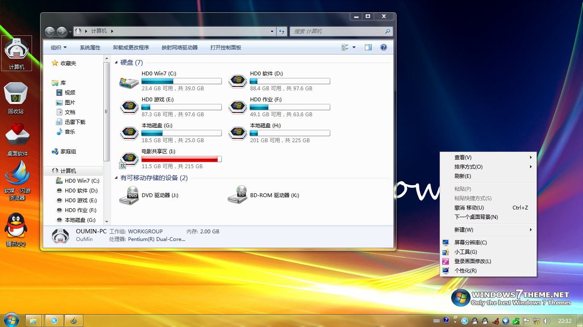
Task: Click the butterfly tray icon
Action: pos(496,321)
